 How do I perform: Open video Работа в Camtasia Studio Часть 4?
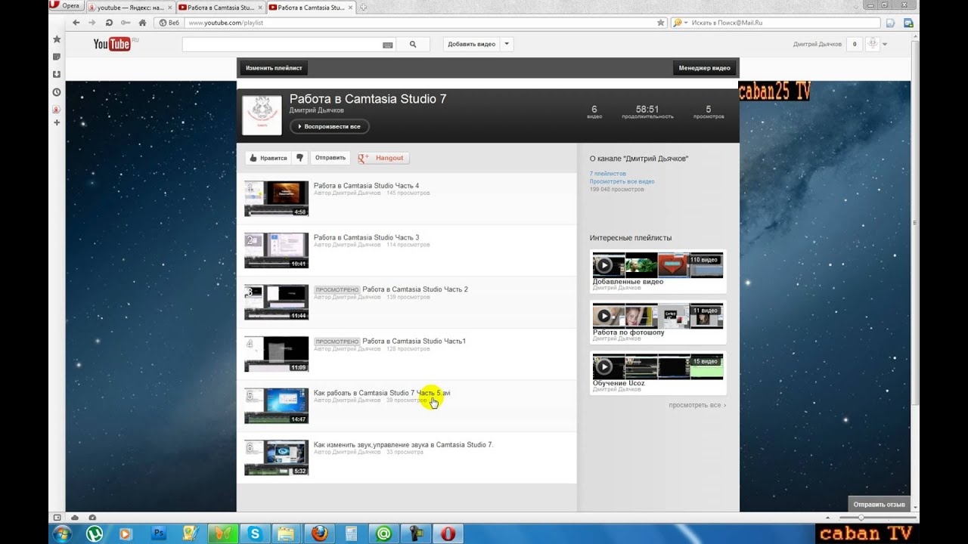click(x=366, y=186)
